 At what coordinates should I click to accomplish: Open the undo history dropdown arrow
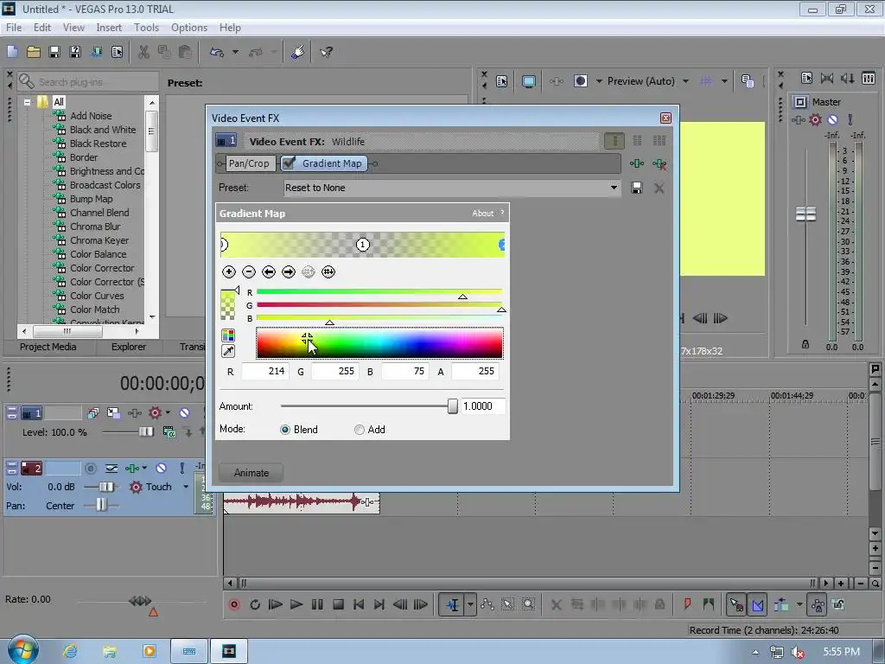[x=235, y=52]
